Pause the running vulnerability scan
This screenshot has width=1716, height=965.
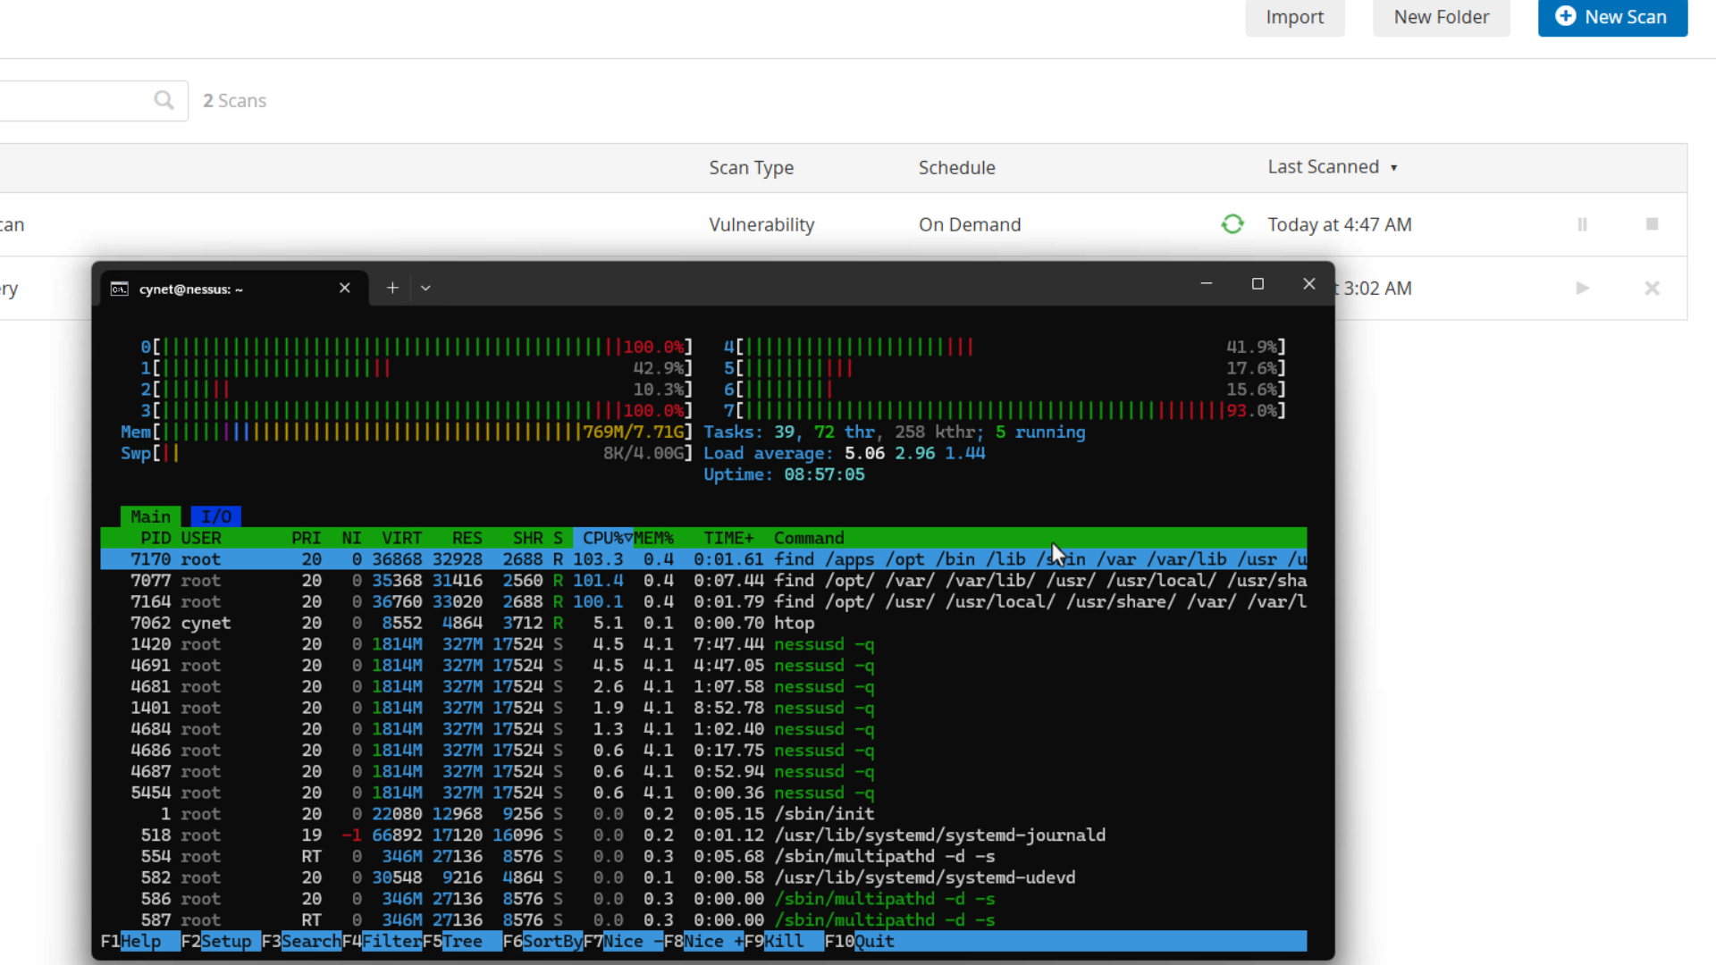[x=1582, y=224]
